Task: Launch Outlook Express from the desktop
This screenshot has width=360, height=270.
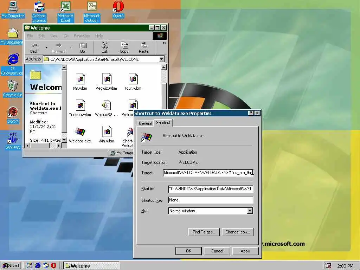Action: coord(39,12)
